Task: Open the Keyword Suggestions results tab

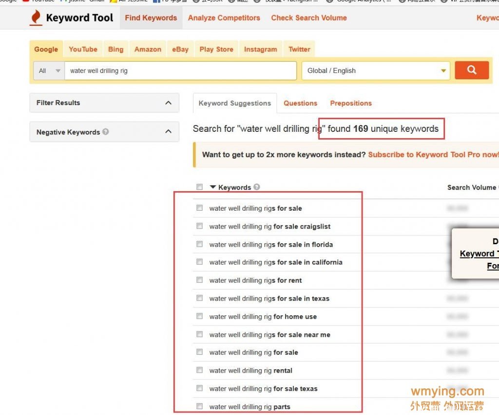Action: (x=235, y=103)
